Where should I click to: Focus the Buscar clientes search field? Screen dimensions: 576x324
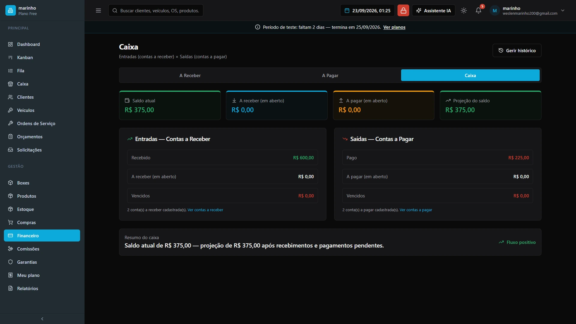(x=156, y=10)
